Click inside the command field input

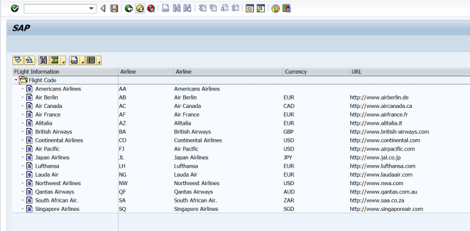(56, 9)
